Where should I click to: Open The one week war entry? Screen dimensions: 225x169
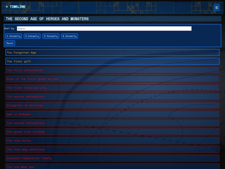click(112, 166)
